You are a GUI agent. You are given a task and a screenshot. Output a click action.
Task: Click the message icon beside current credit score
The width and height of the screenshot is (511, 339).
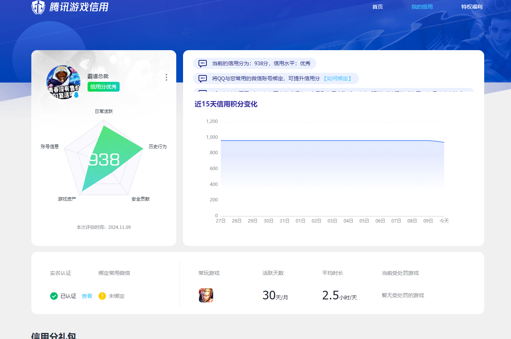tap(203, 63)
